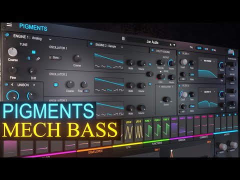Select previous preset with up arrow
Viewport: 240px width, 180px height.
pos(170,44)
